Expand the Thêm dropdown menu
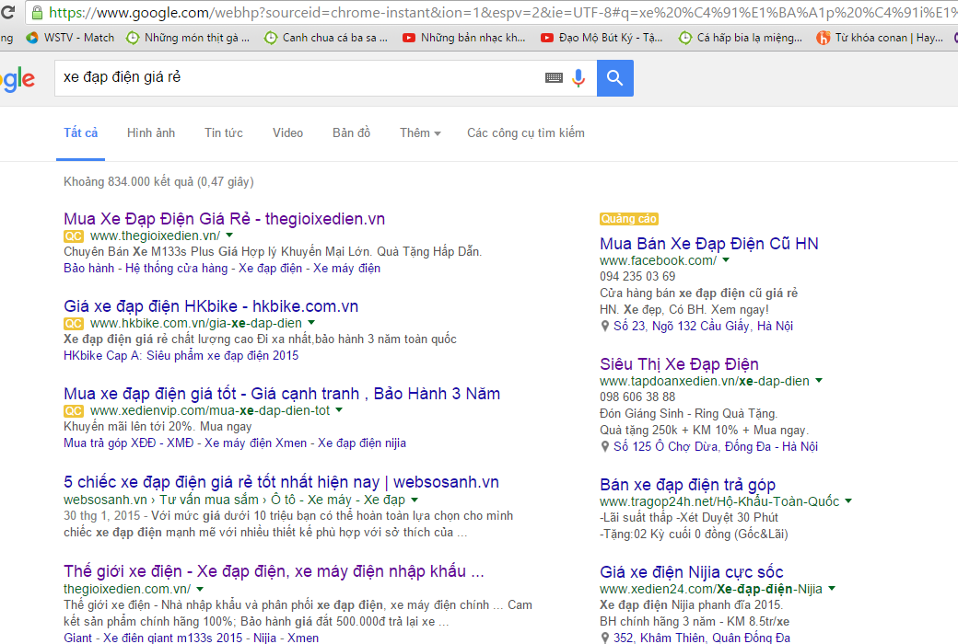Viewport: 958px width, 644px height. coord(420,133)
